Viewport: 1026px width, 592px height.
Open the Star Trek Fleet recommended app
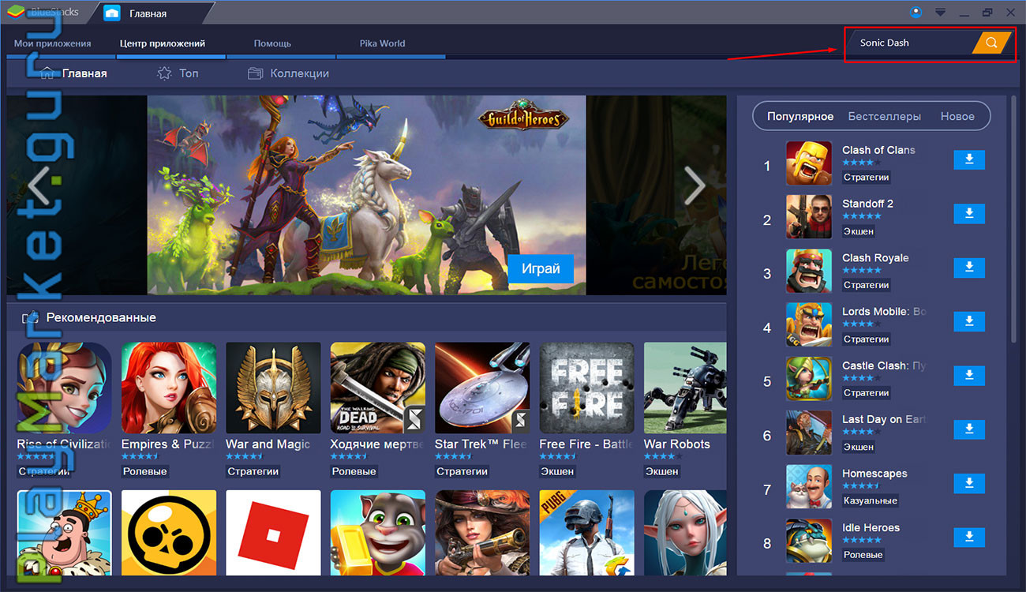click(482, 388)
